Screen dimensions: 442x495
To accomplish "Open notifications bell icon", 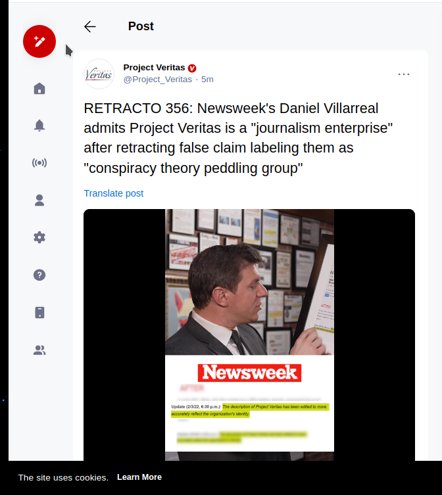I will (x=39, y=126).
